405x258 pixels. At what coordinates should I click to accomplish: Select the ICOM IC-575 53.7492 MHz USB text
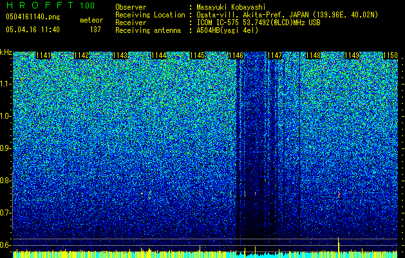(258, 23)
